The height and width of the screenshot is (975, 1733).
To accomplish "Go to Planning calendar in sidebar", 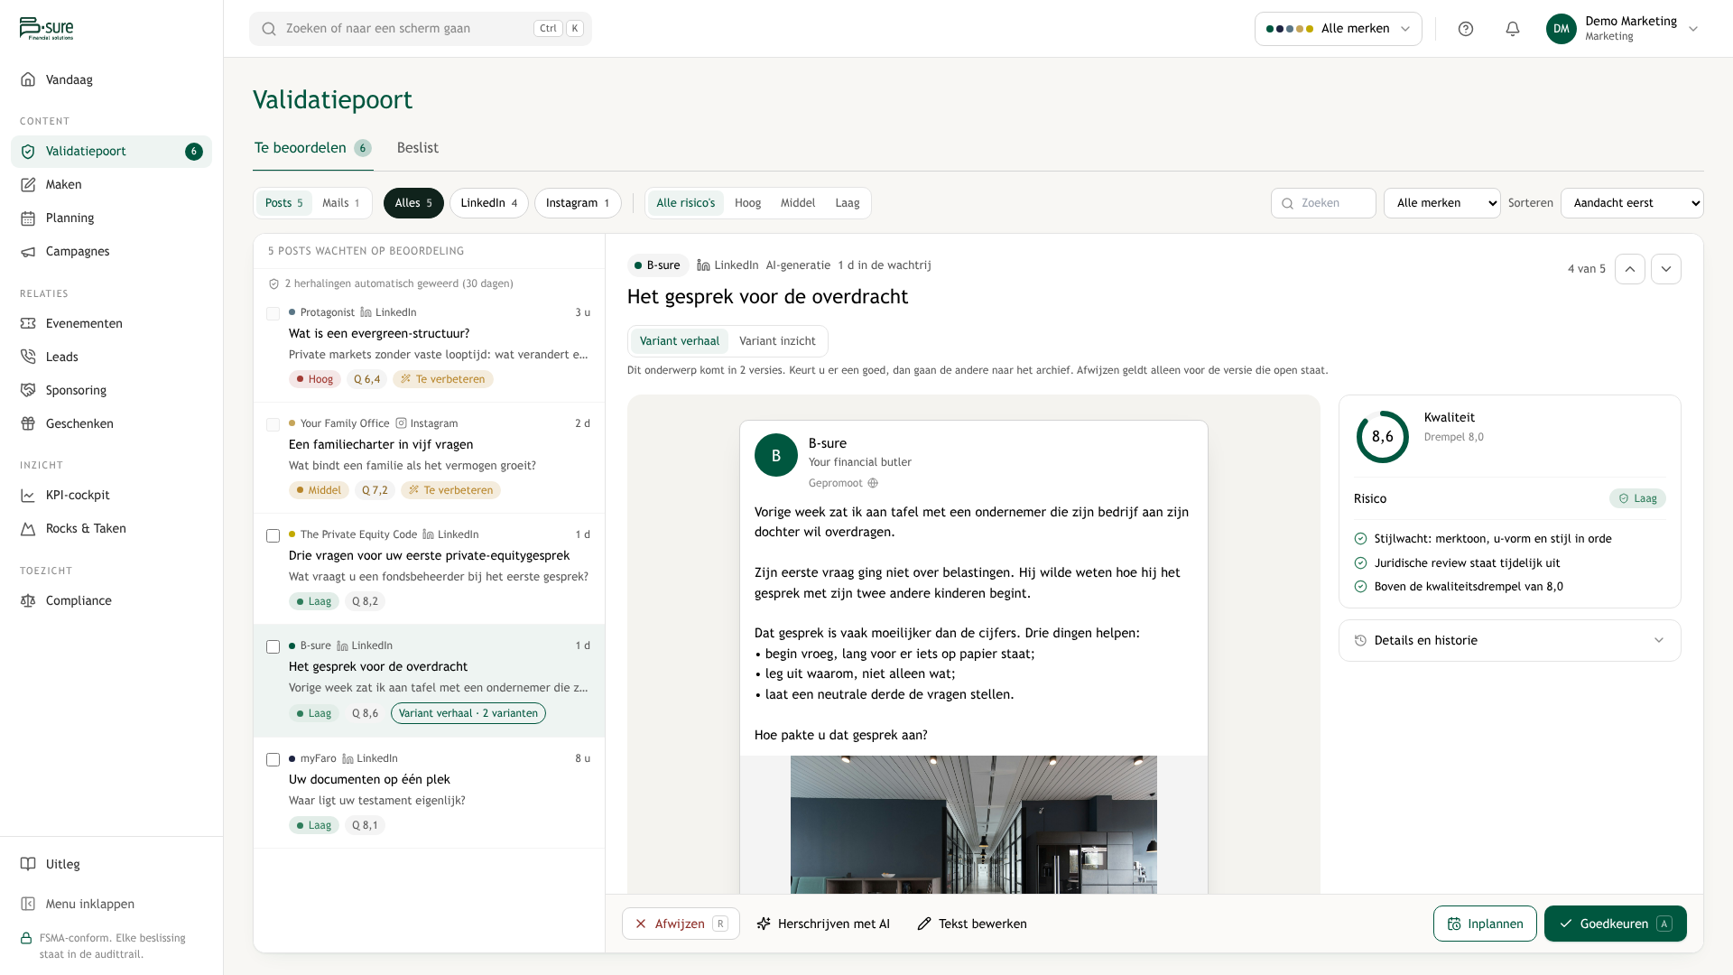I will [111, 218].
